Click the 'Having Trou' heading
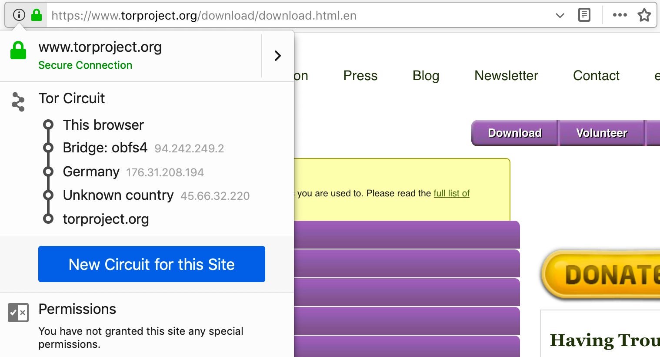The height and width of the screenshot is (357, 660). (x=605, y=340)
